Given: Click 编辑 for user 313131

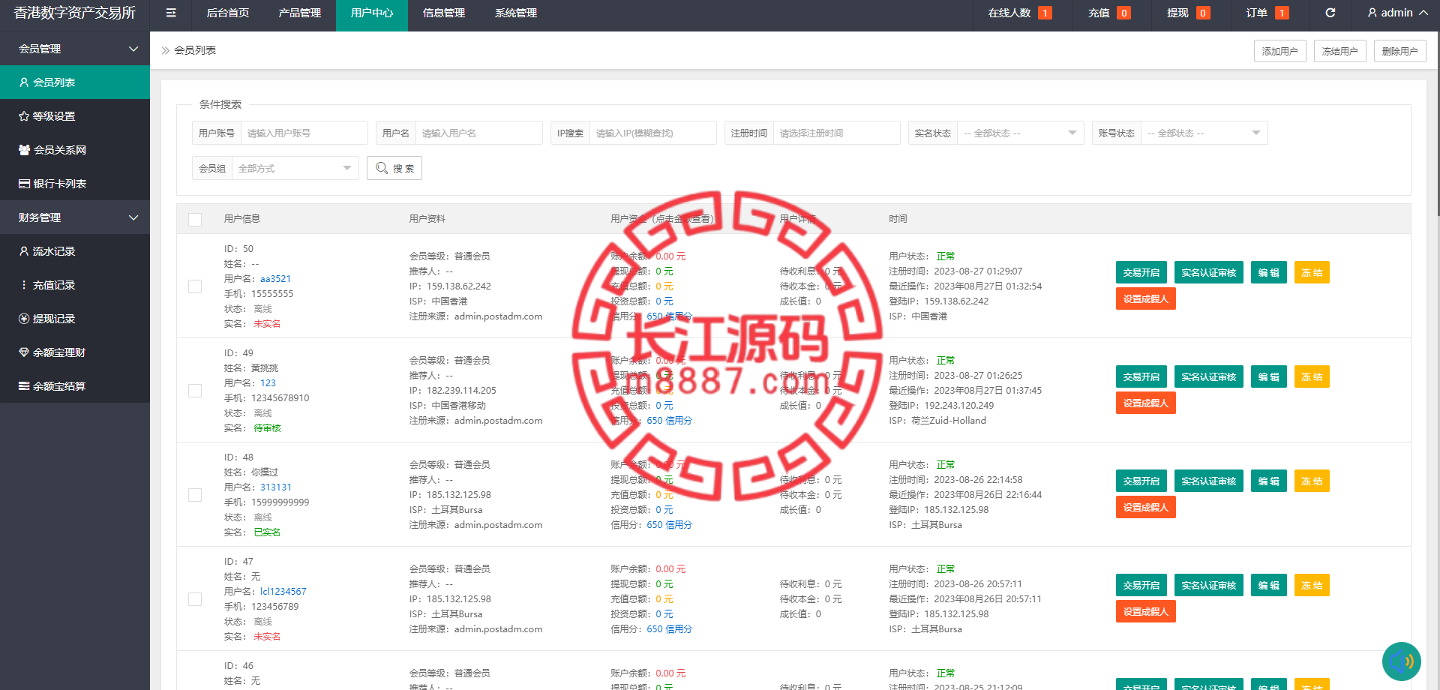Looking at the screenshot, I should pos(1269,481).
